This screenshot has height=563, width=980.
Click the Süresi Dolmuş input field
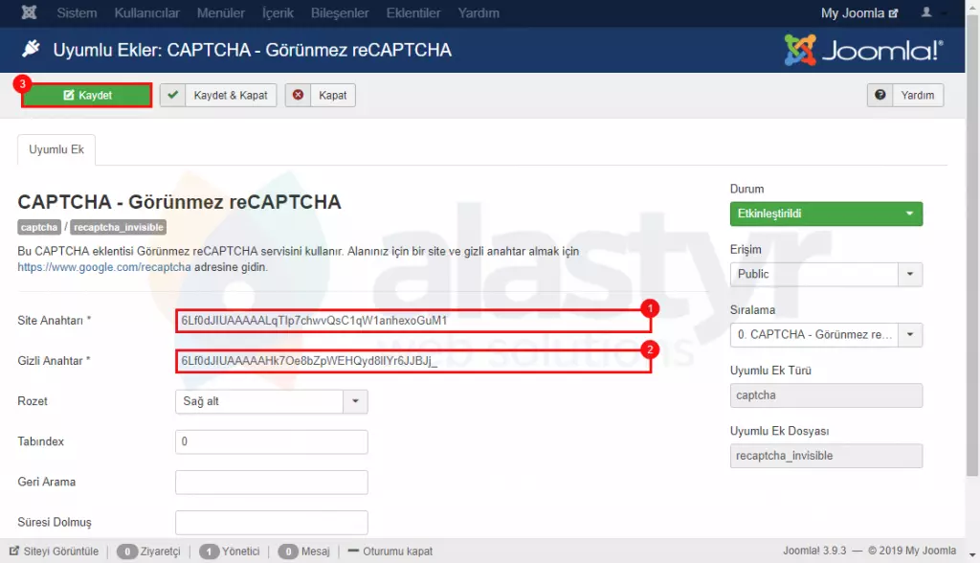coord(271,523)
